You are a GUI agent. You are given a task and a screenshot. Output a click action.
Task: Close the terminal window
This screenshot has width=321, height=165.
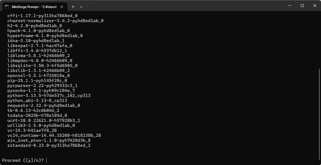point(315,6)
